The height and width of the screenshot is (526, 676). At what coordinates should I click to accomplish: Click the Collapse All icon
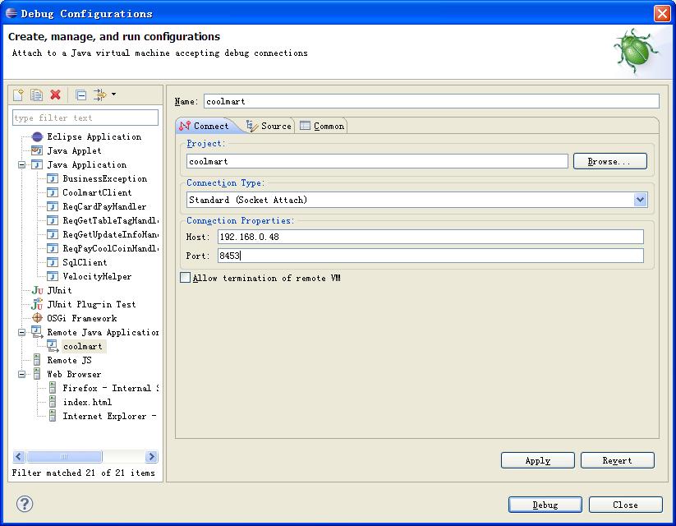pos(80,95)
